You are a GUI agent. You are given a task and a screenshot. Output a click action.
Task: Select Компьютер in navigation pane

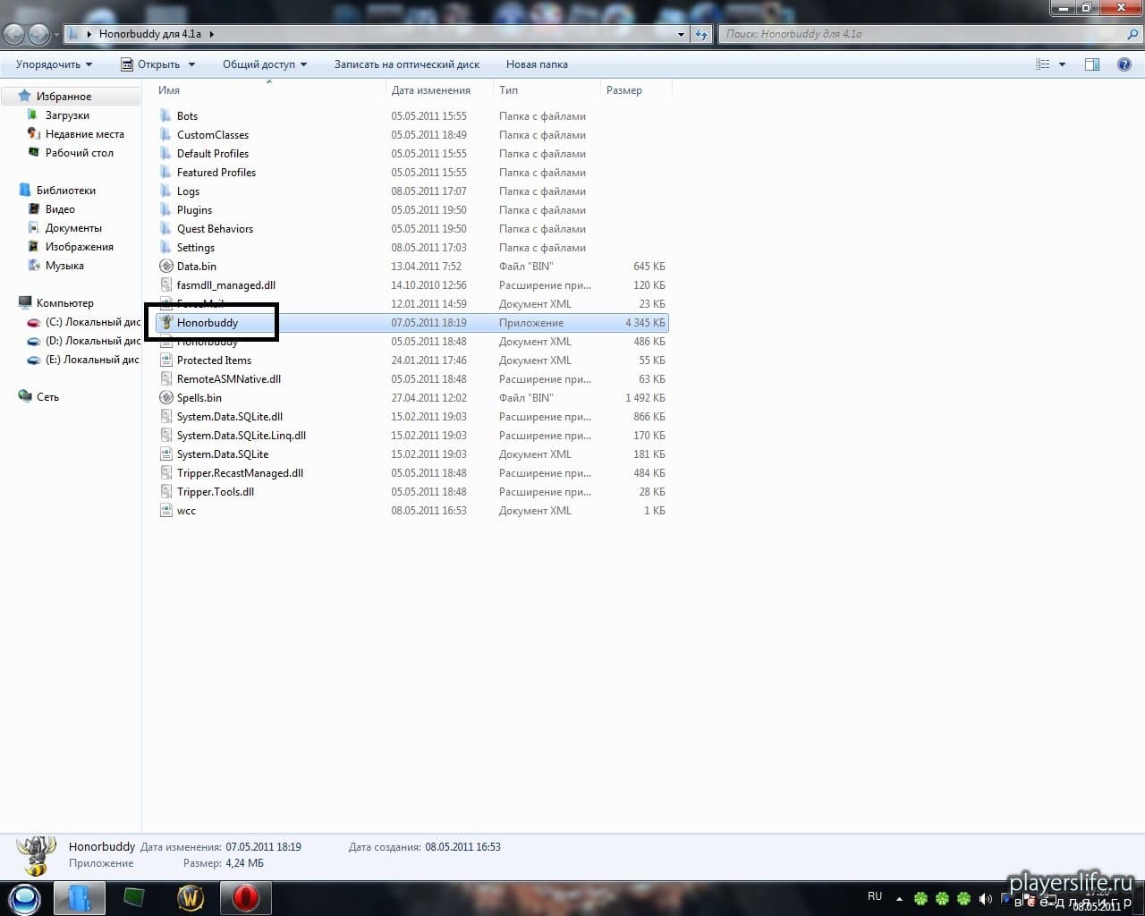tap(64, 303)
